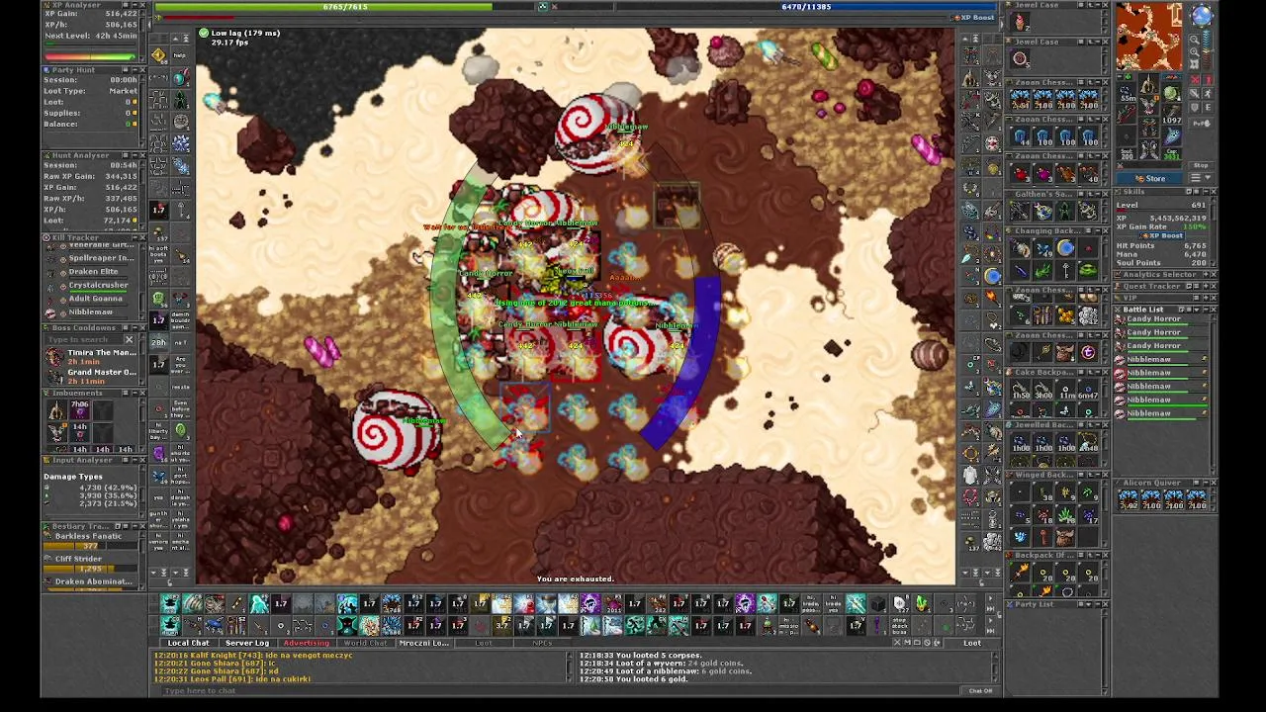Open the Advertising chat tab

[306, 643]
